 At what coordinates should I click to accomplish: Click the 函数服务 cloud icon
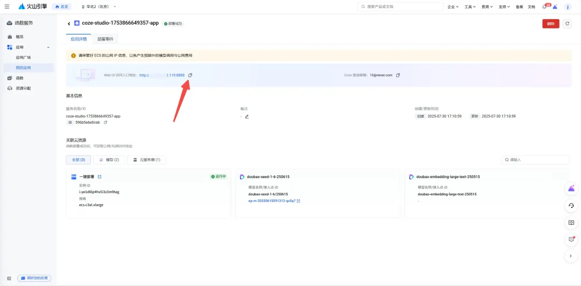point(10,23)
